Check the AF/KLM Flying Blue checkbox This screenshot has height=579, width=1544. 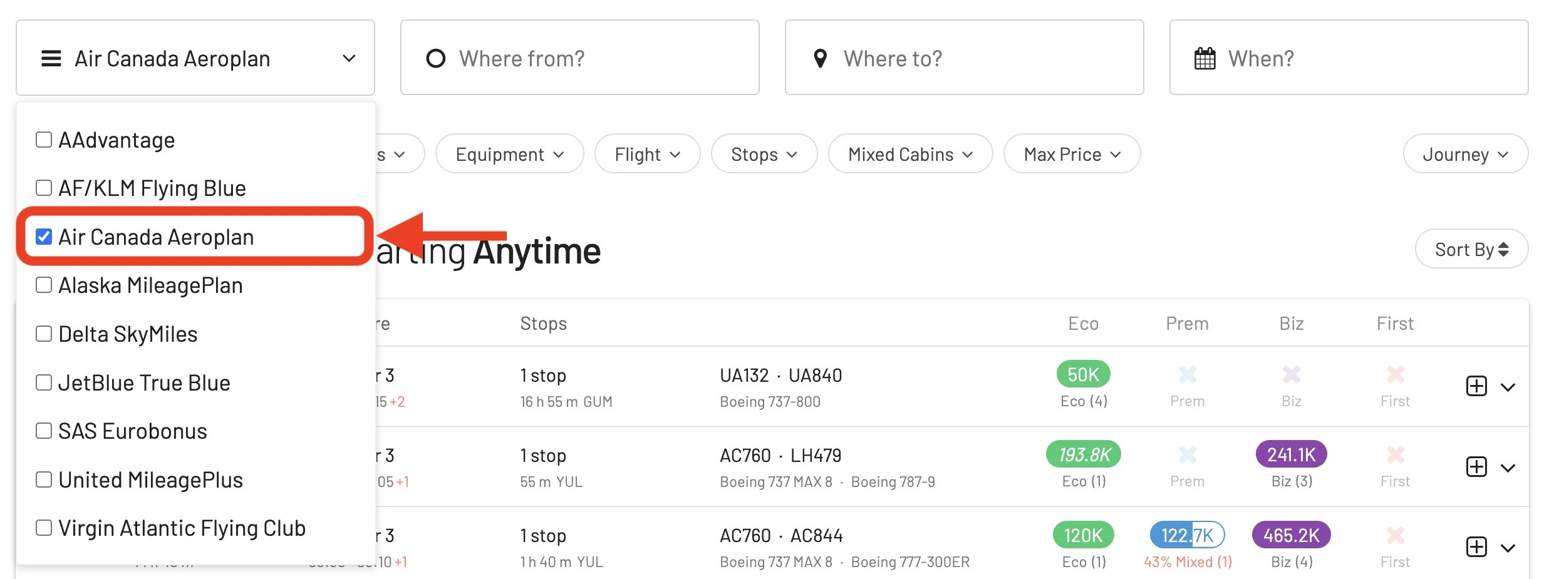coord(44,188)
